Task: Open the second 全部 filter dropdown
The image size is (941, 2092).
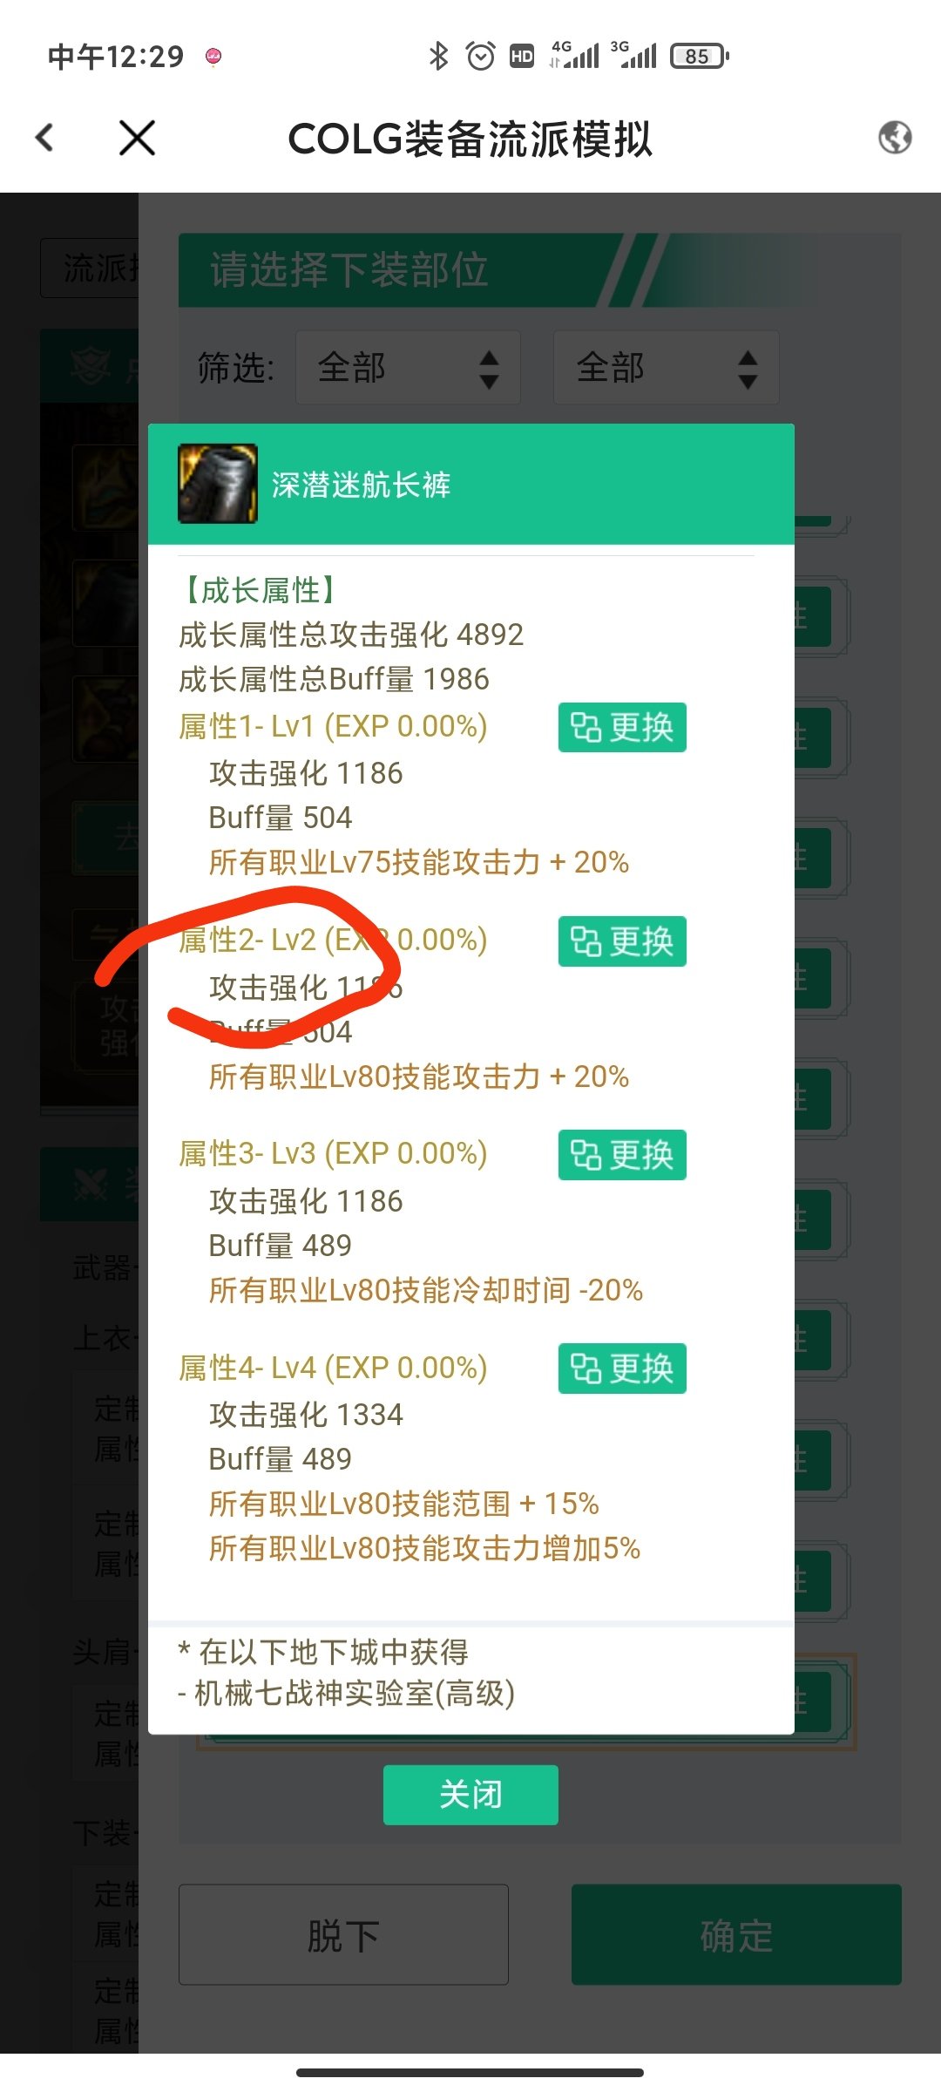Action: [x=666, y=368]
